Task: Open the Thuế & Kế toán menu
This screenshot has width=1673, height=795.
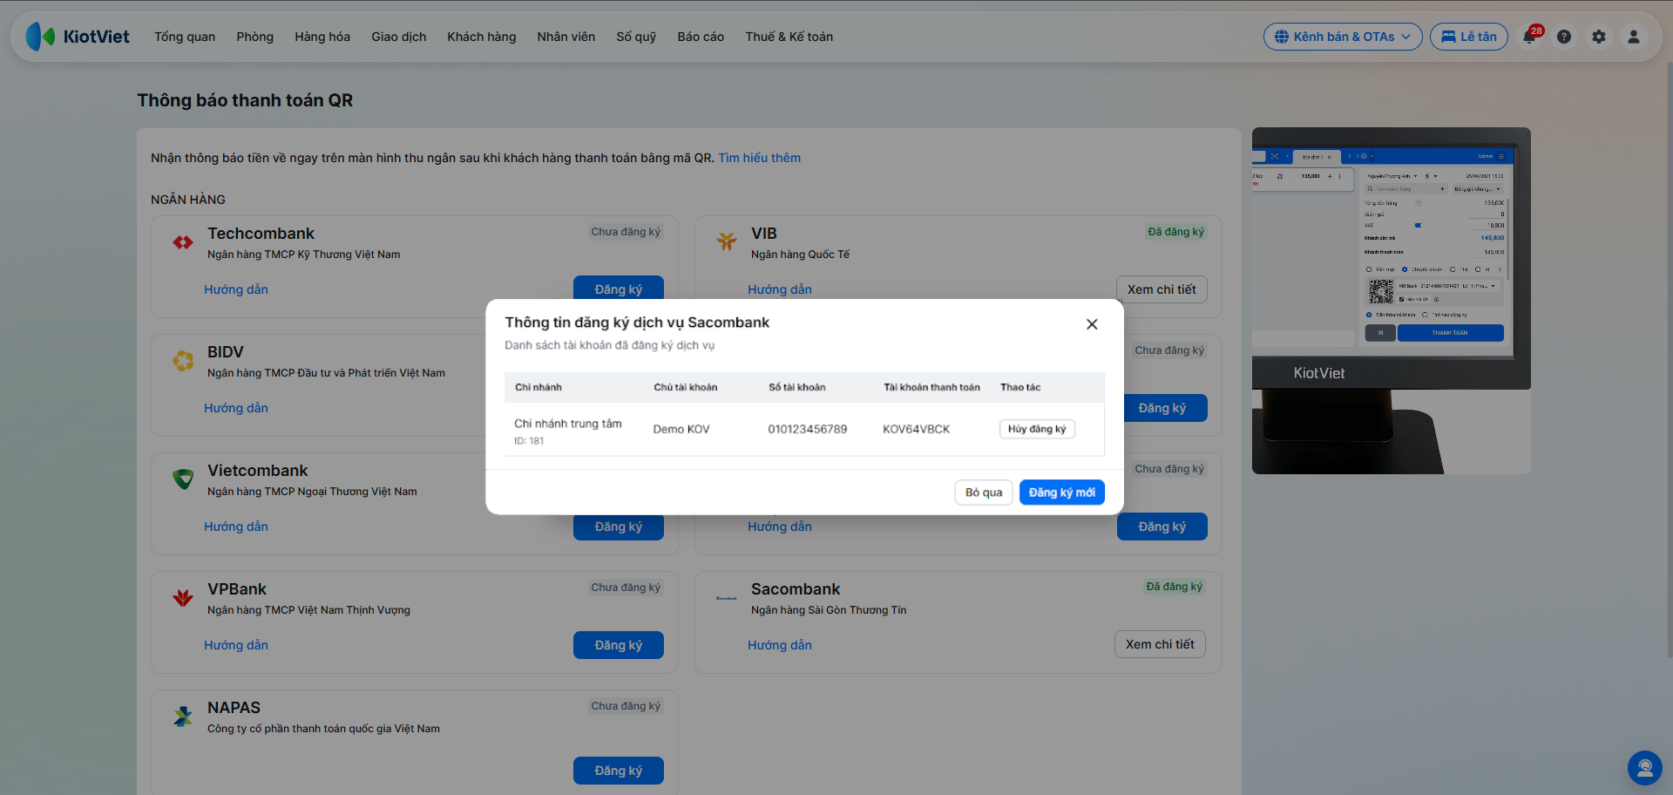Action: coord(789,37)
